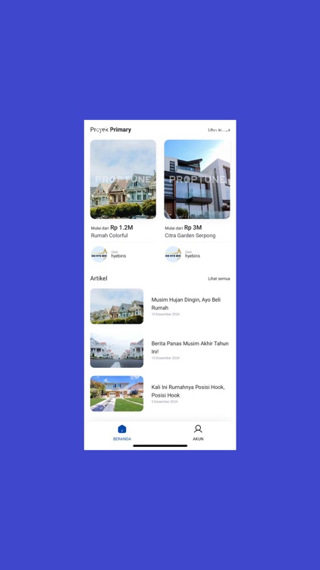Screen dimensions: 320x570
Task: Tap developer logo under Citra Garden Serpong
Action: click(x=173, y=254)
